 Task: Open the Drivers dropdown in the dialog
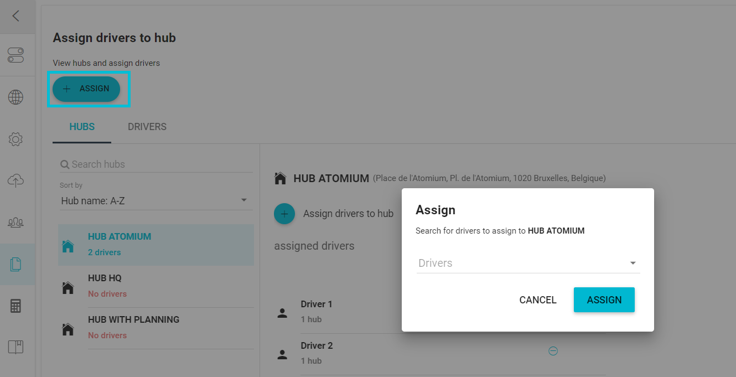528,263
